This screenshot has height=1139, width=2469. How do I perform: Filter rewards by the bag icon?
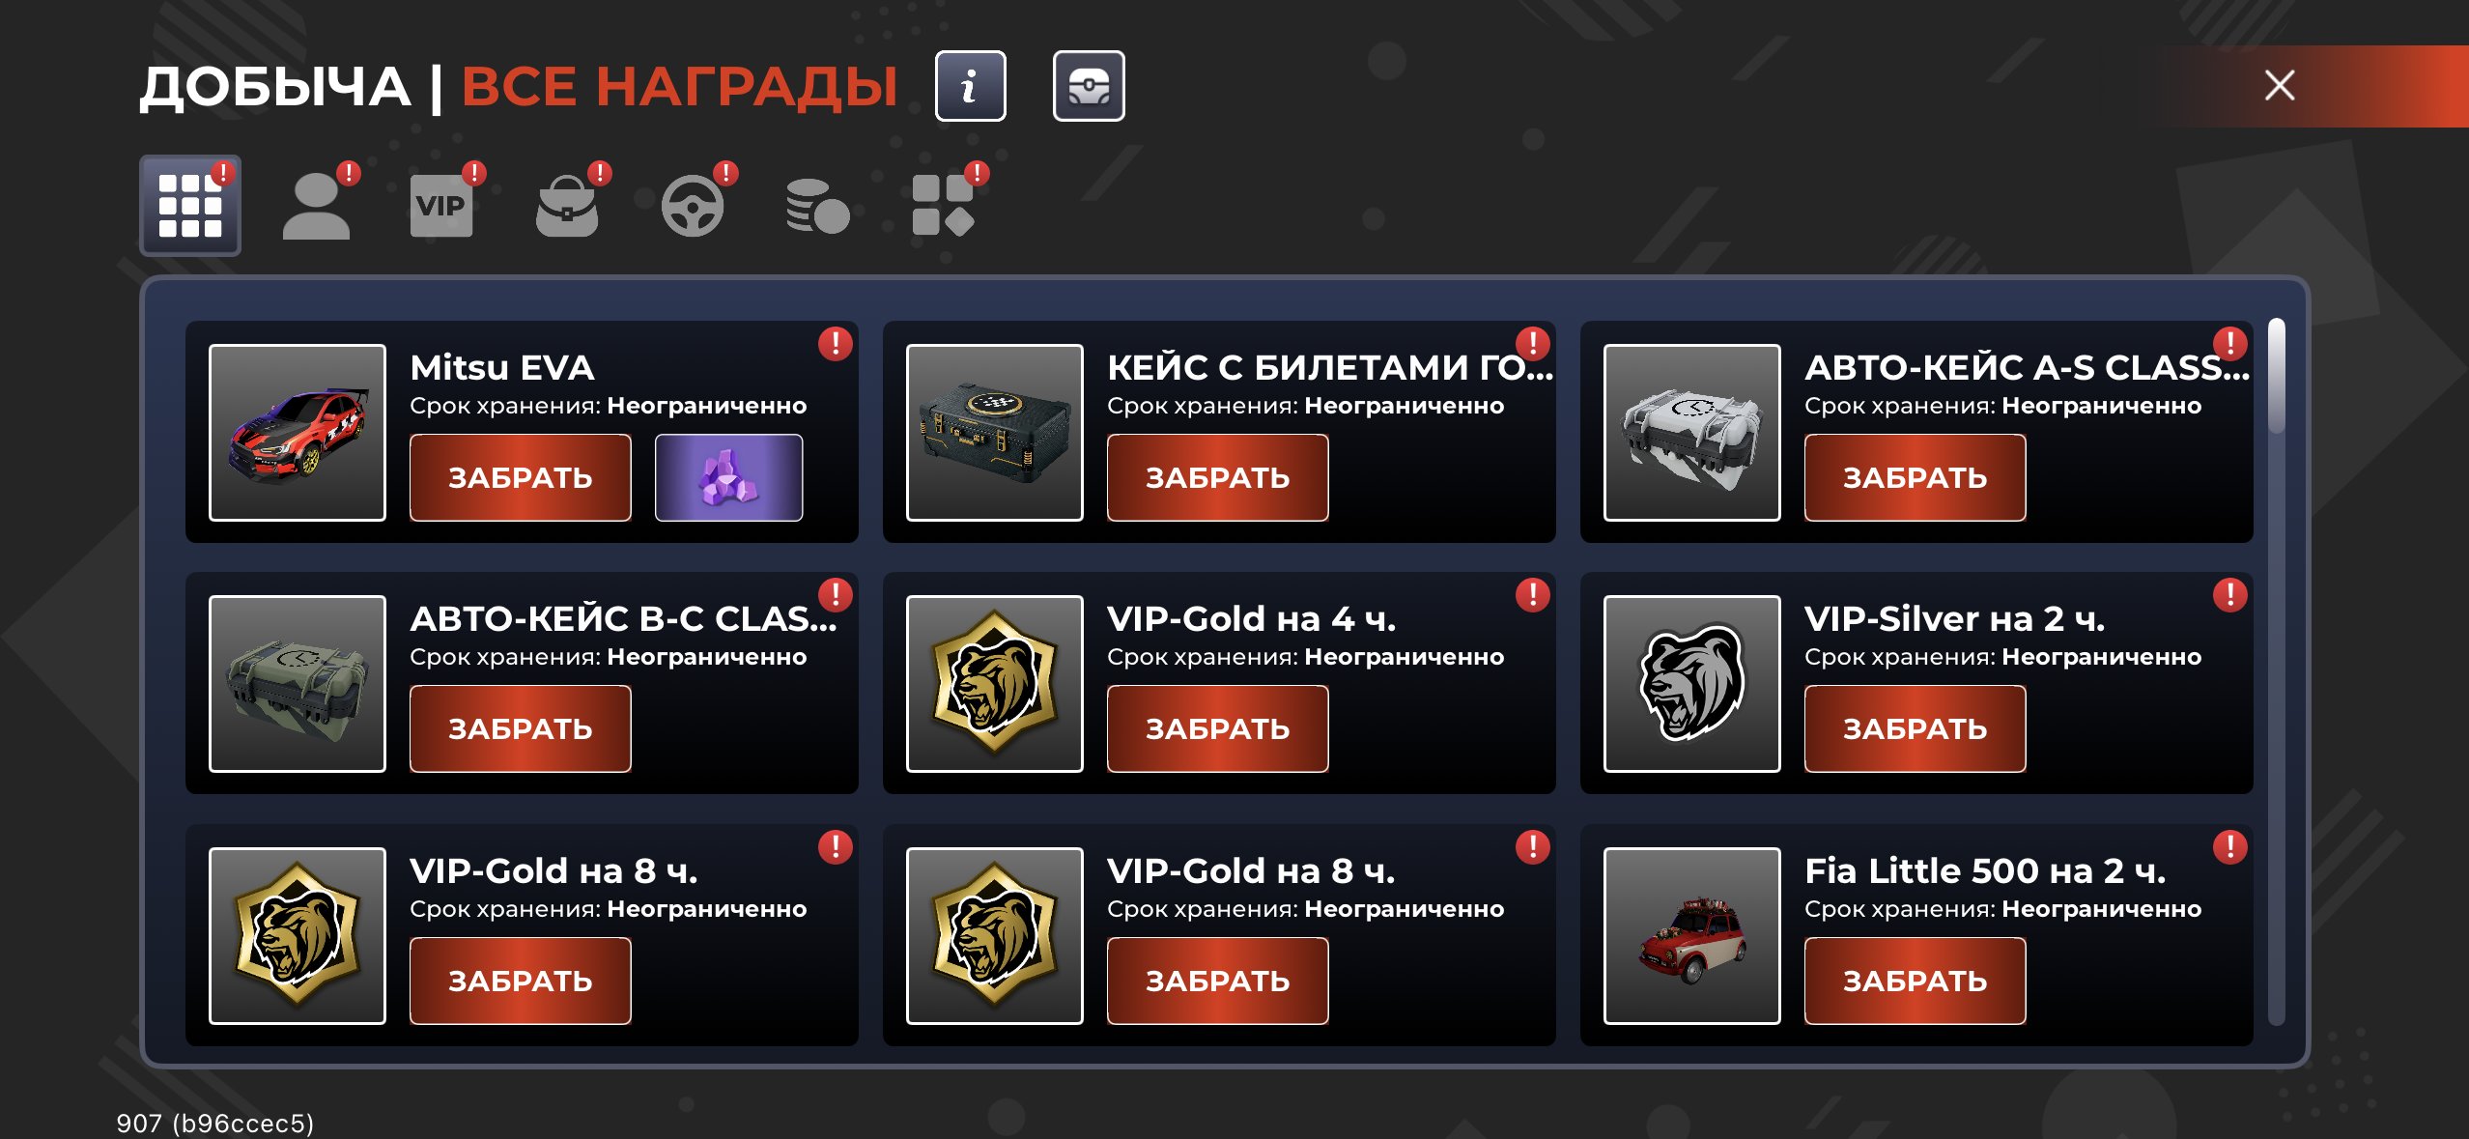(x=567, y=205)
